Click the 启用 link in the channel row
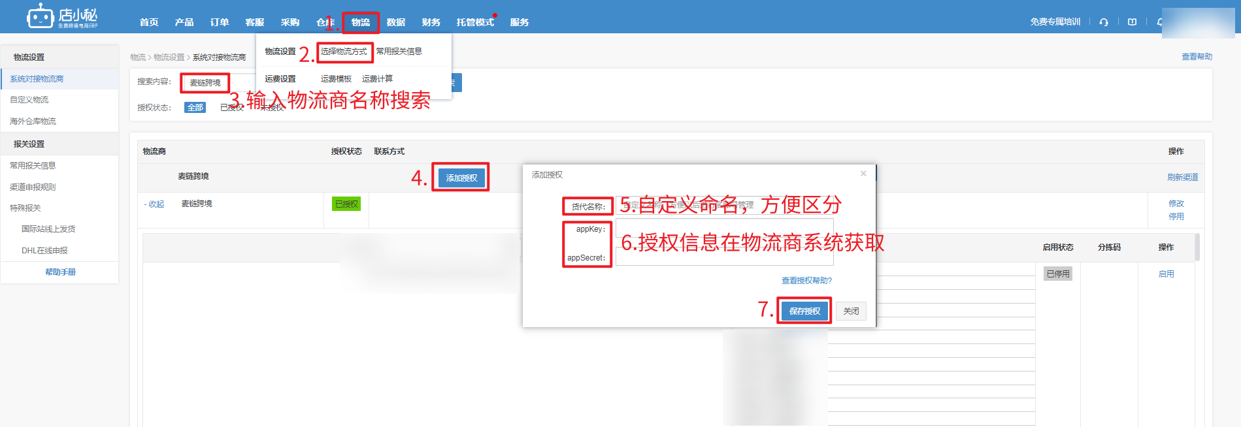Screen dimensions: 1241x427 1167,274
